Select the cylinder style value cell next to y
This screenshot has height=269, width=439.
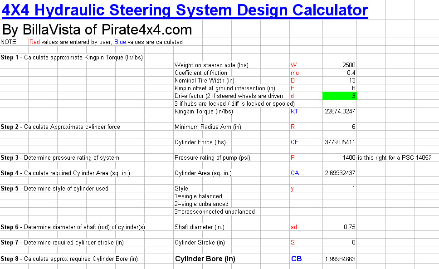point(340,188)
